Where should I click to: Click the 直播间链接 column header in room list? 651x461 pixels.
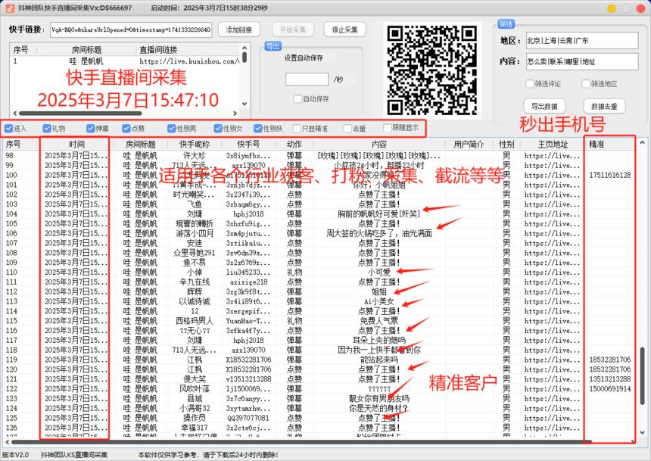point(157,50)
